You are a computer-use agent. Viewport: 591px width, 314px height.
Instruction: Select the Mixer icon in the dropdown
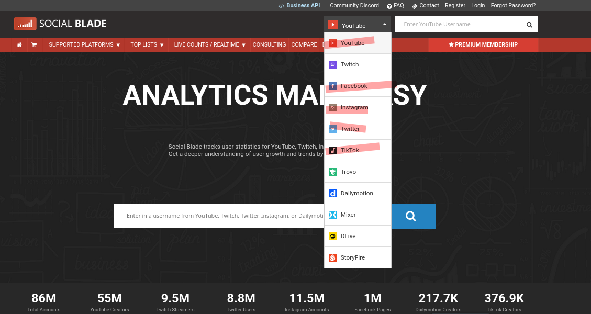332,215
